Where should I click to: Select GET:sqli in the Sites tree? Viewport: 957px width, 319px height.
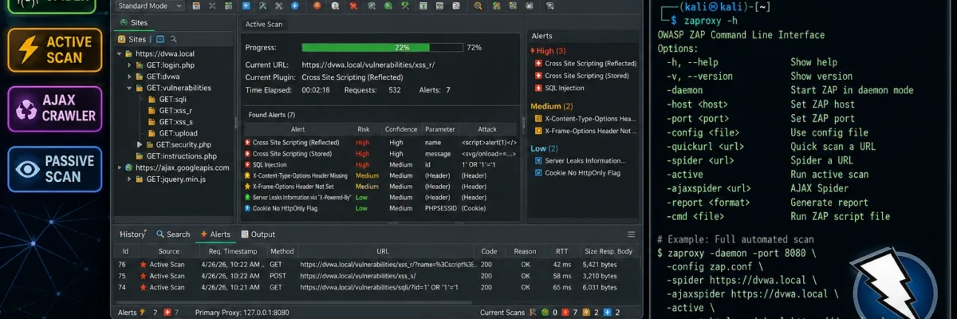pyautogui.click(x=166, y=100)
